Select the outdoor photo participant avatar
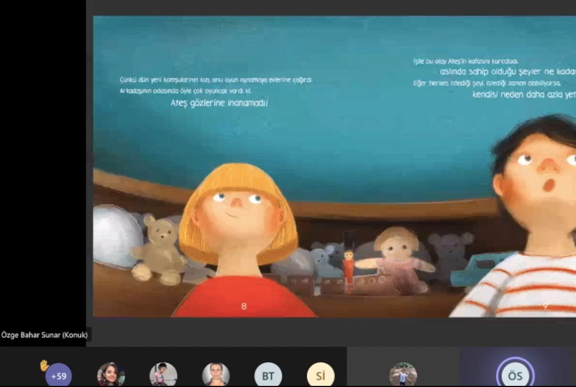Viewport: 576px width, 387px height. 403,375
